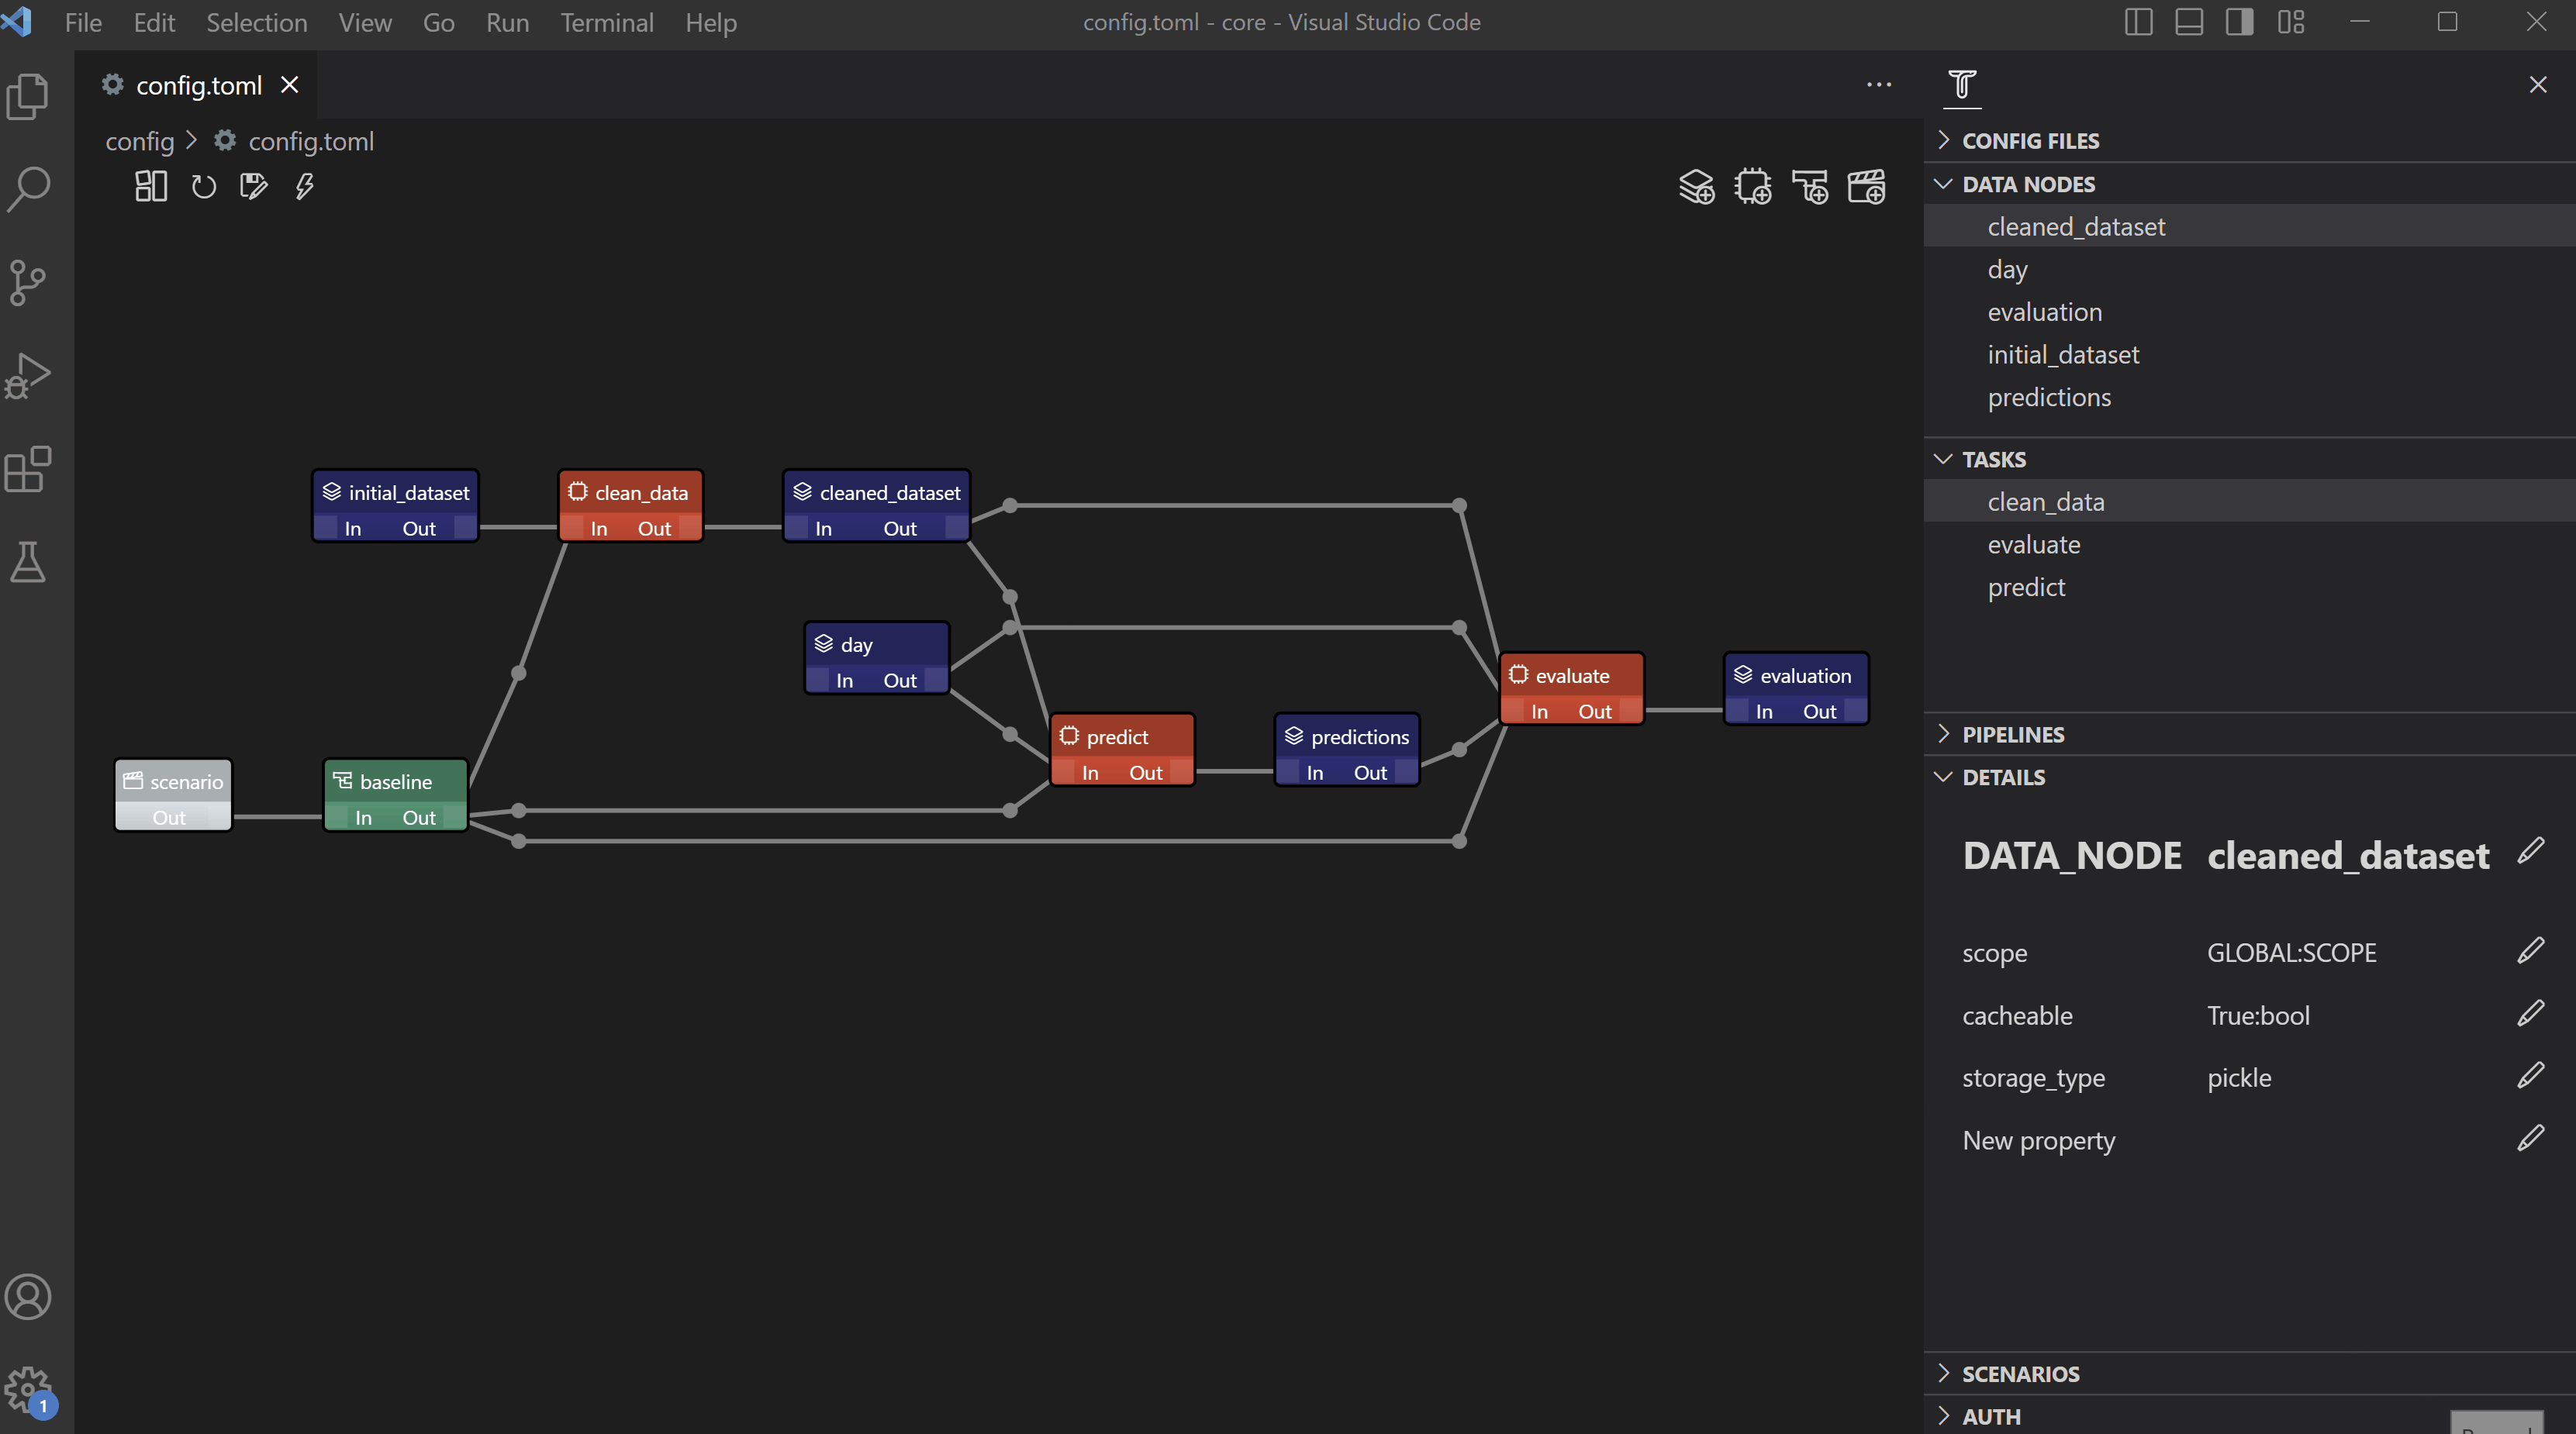2576x1434 pixels.
Task: Click the add scenario toolbar icon
Action: coord(1866,187)
